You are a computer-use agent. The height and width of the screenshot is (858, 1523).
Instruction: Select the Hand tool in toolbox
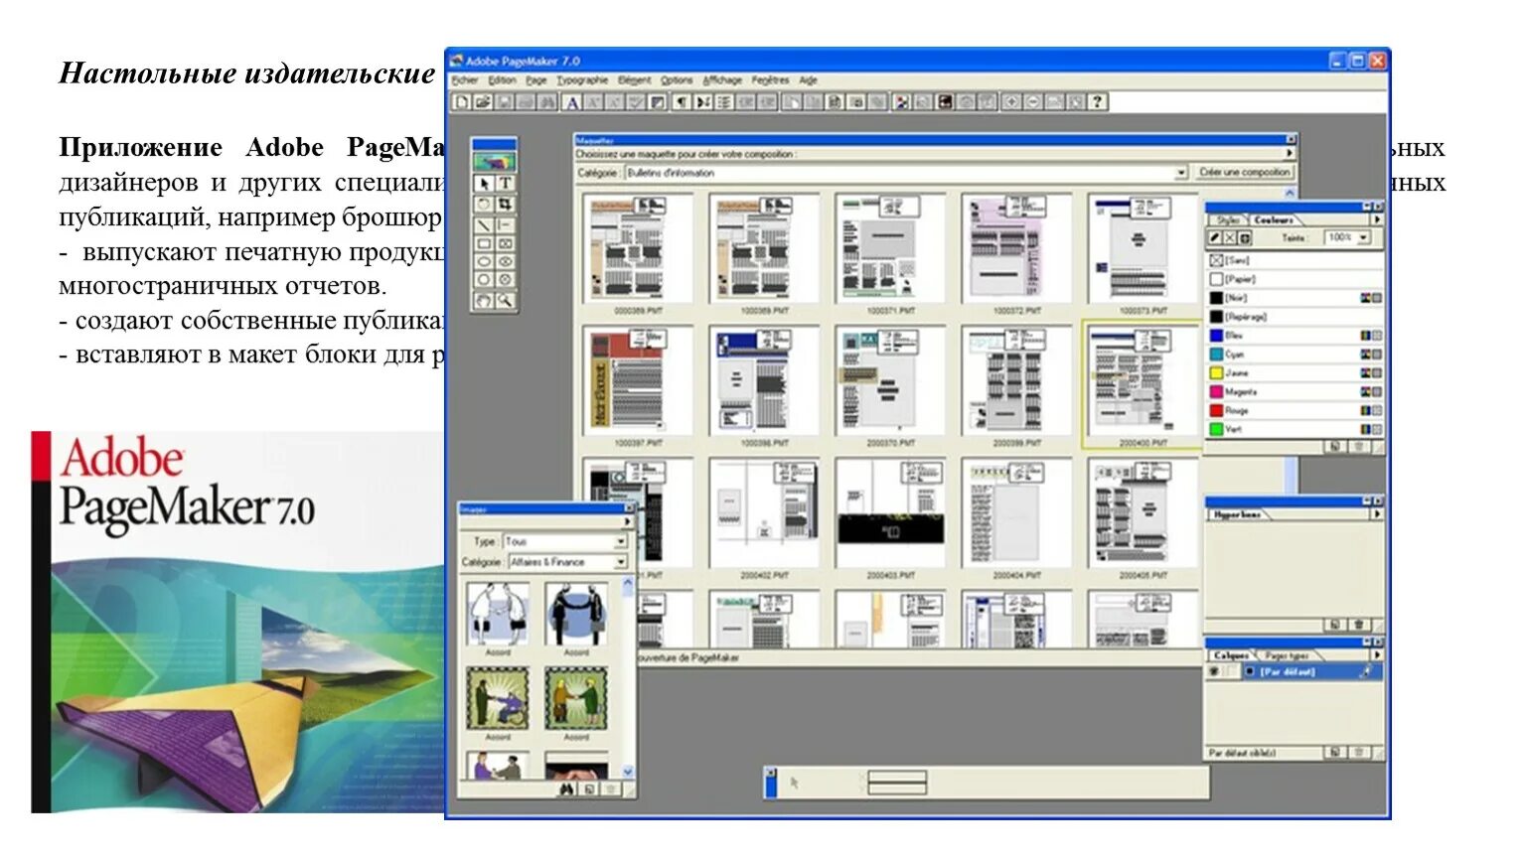[x=484, y=300]
